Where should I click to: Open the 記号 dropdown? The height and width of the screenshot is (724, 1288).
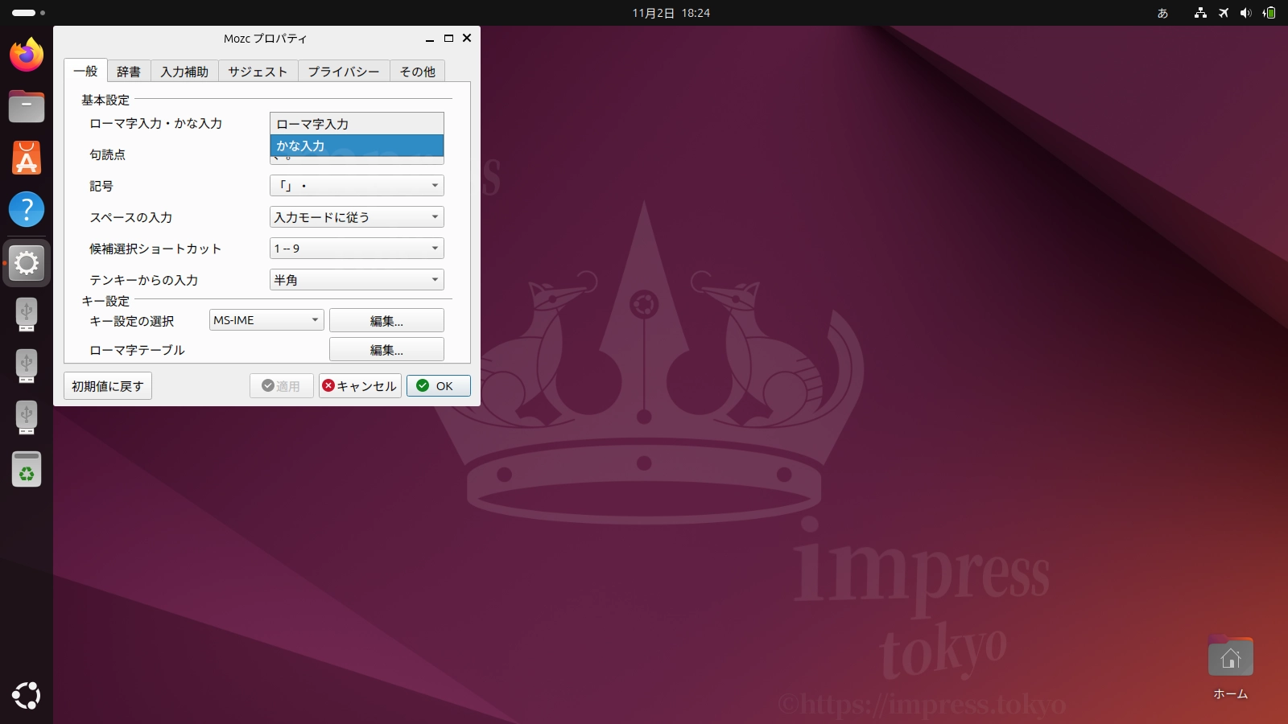pyautogui.click(x=357, y=186)
